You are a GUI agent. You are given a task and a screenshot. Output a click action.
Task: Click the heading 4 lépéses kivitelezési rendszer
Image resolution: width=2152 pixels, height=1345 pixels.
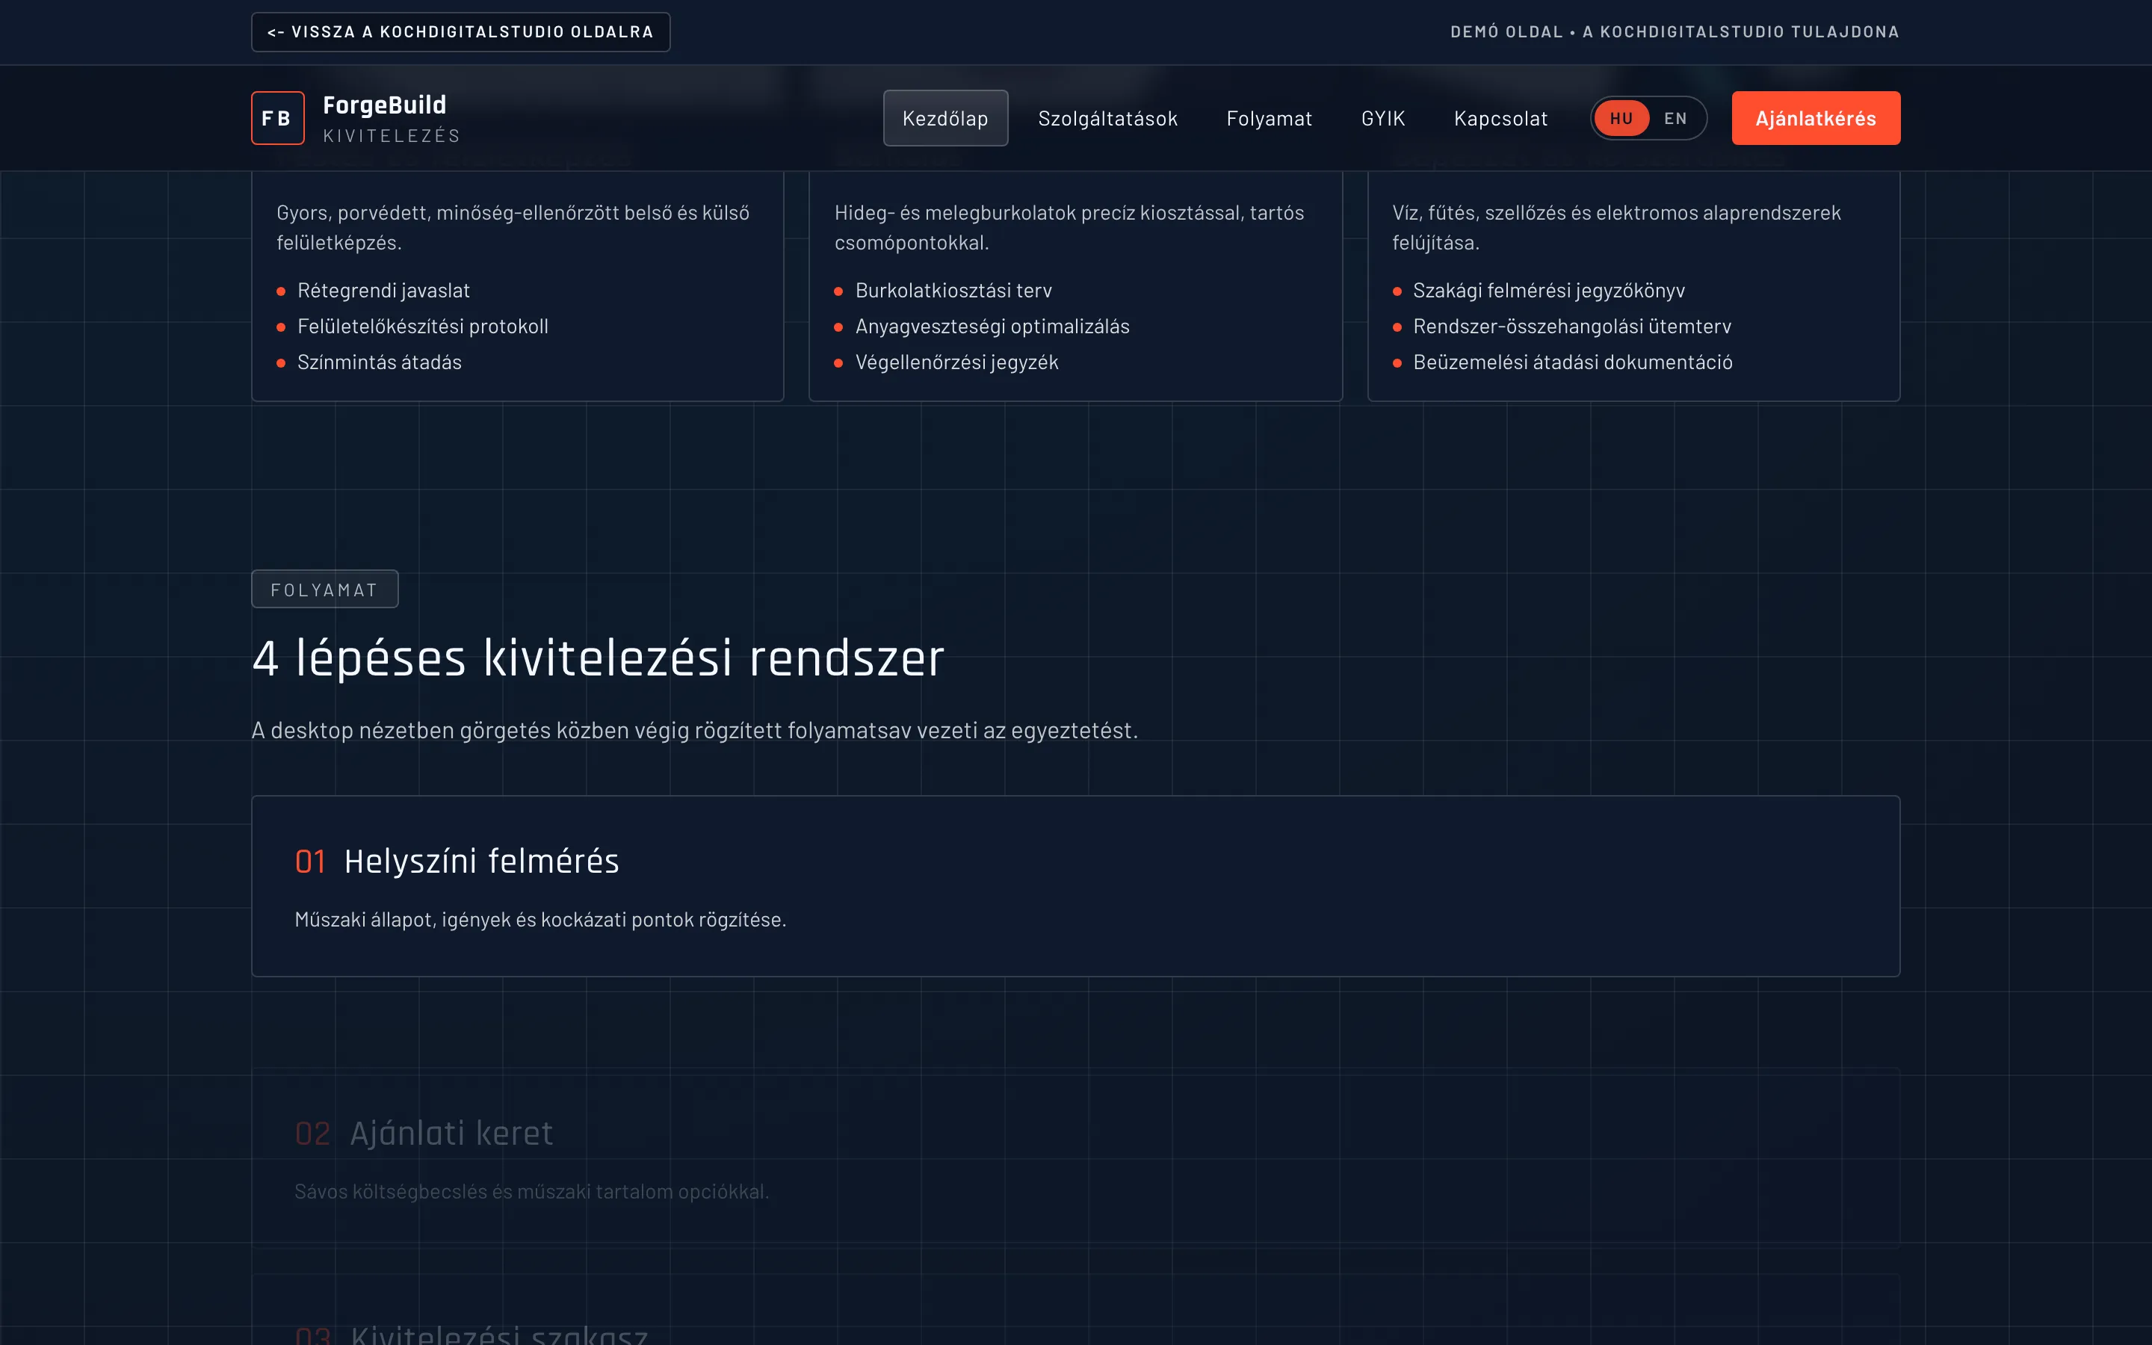point(599,657)
